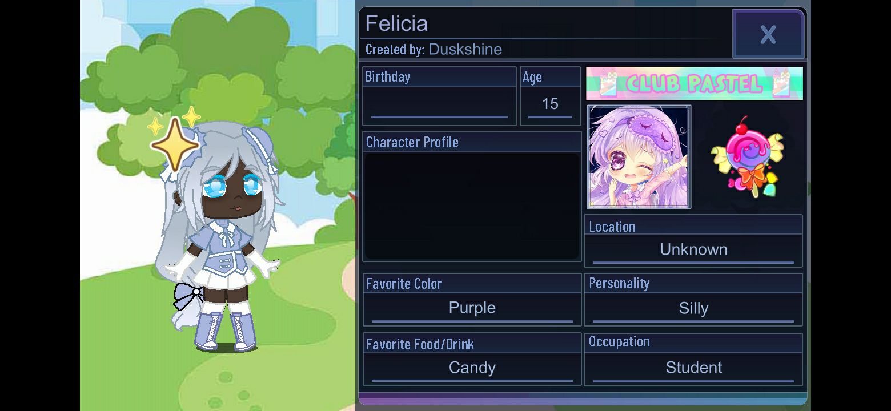
Task: Tap the Club Pastel banner
Action: (x=695, y=83)
